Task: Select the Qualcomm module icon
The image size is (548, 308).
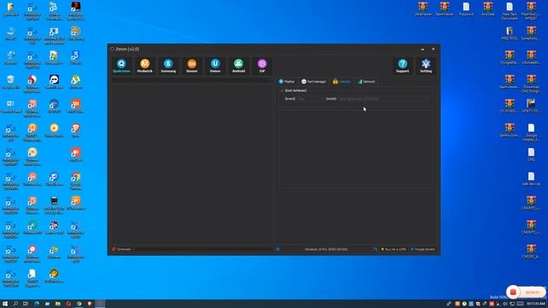Action: 122,66
